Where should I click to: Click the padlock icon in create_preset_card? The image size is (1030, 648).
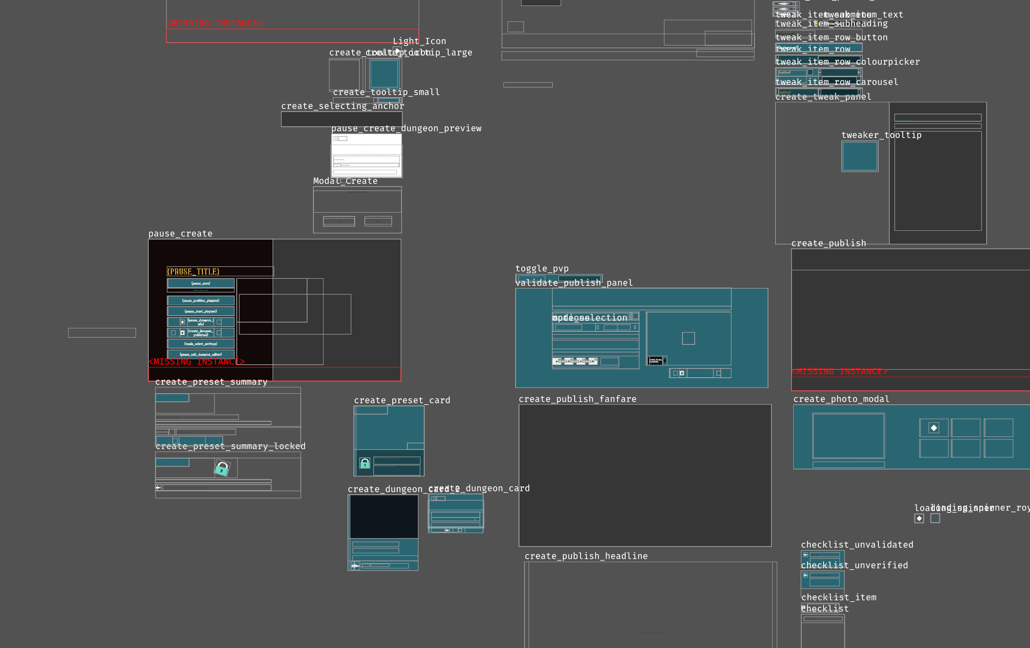(365, 463)
